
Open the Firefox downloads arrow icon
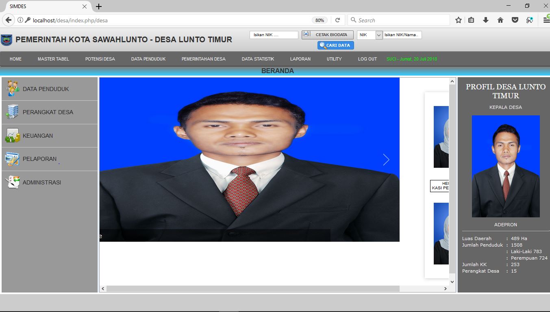(x=486, y=20)
